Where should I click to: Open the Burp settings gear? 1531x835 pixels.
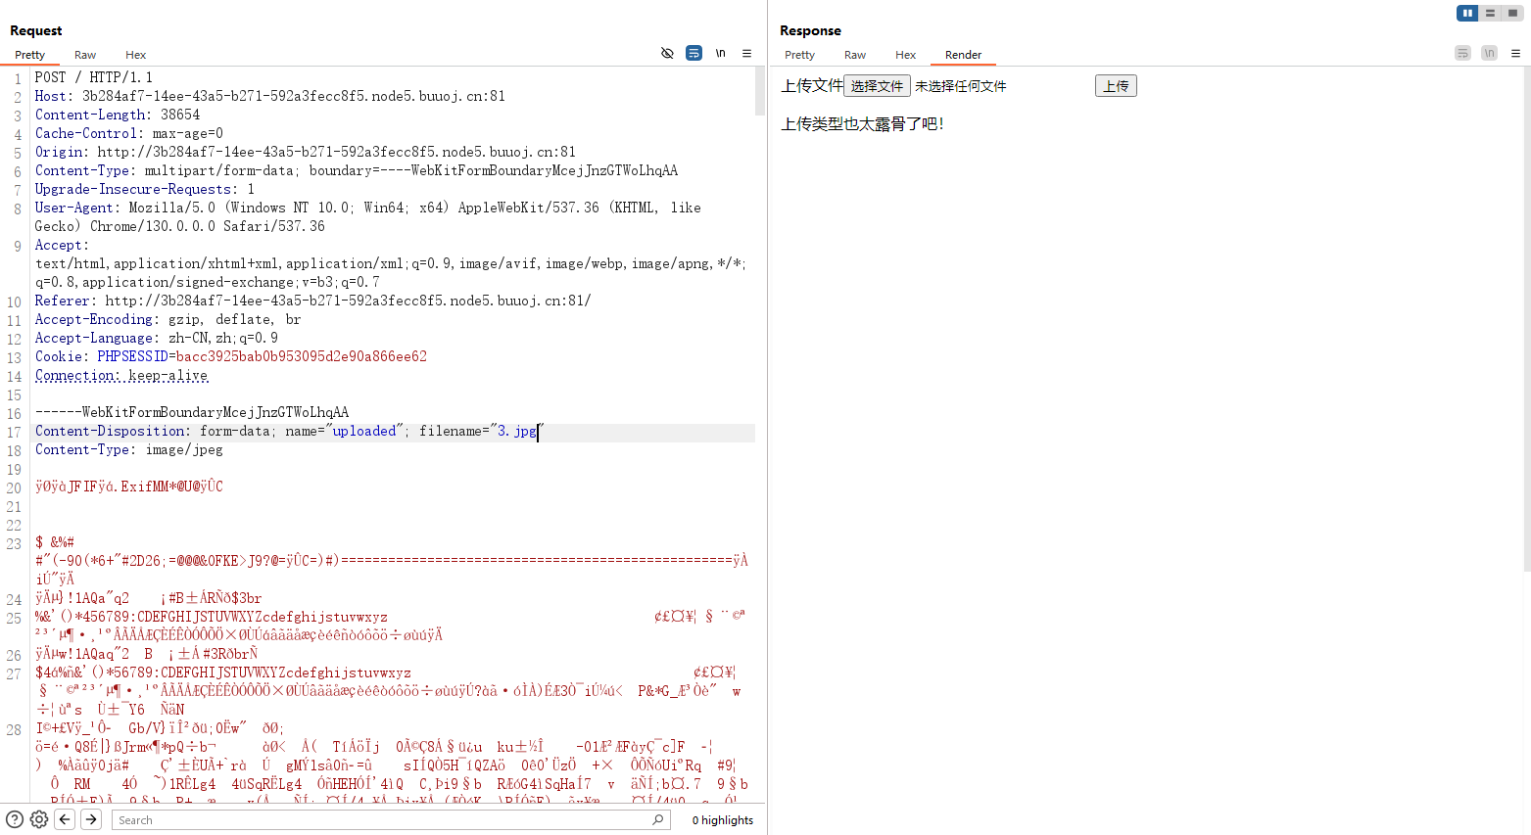[x=38, y=819]
